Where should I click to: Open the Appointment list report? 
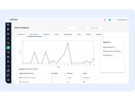113,47
